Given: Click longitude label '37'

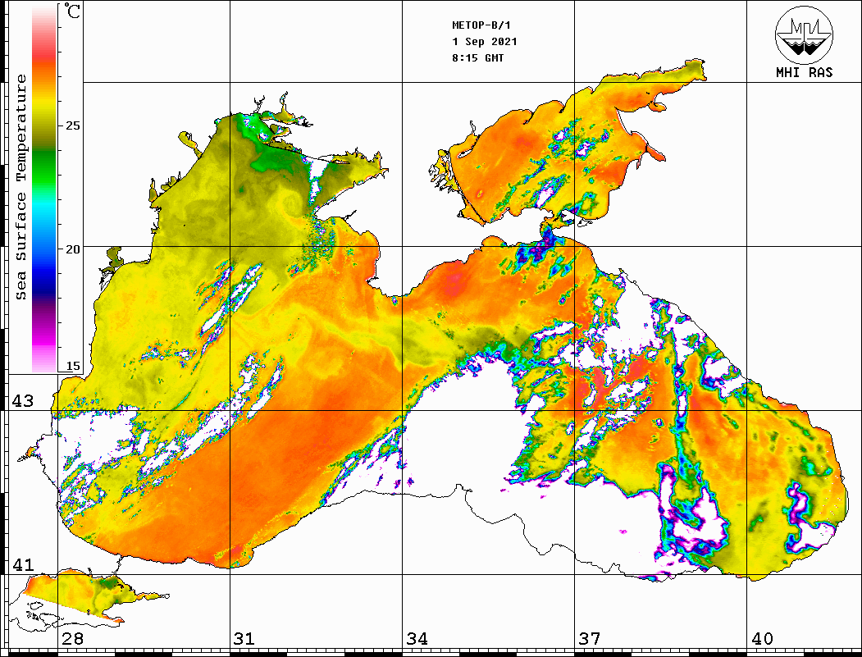Looking at the screenshot, I should pyautogui.click(x=590, y=639).
